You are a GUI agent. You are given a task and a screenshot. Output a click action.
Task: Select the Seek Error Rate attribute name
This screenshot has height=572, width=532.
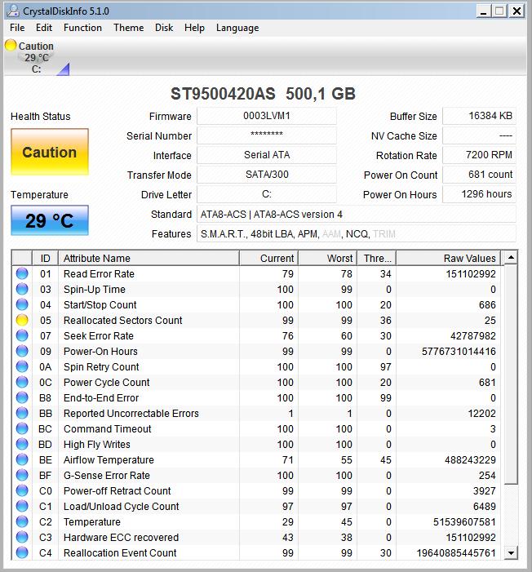(99, 335)
